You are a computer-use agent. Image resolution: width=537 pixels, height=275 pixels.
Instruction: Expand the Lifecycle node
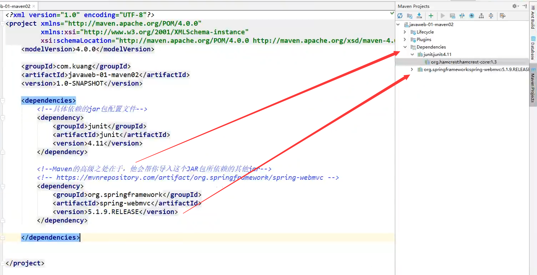(405, 32)
